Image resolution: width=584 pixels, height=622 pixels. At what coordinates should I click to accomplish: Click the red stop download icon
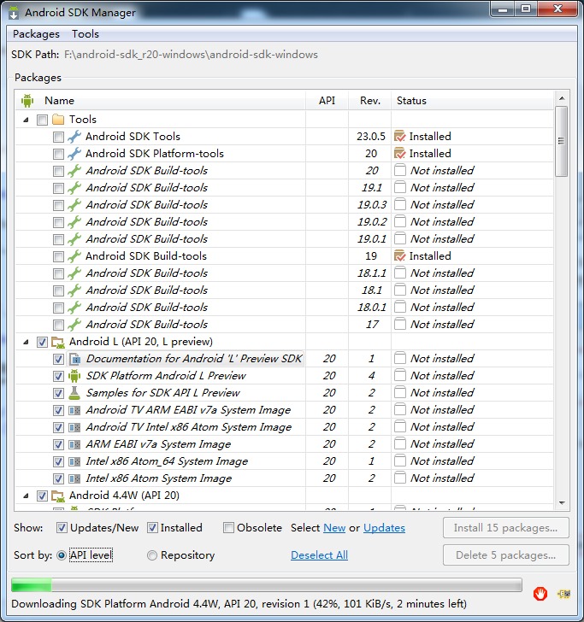click(540, 594)
